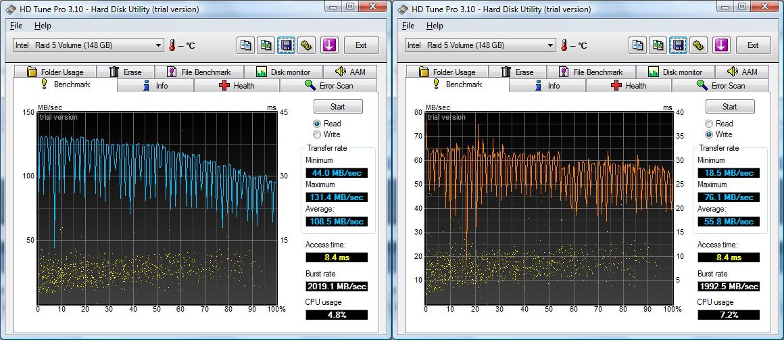
Task: Copy text results in left window toolbar
Action: [x=245, y=45]
